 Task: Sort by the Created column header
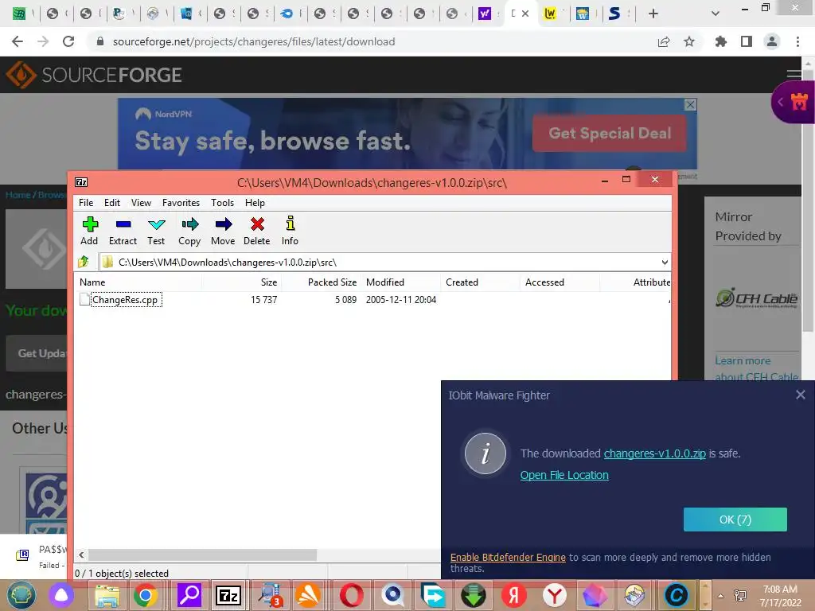(x=480, y=282)
